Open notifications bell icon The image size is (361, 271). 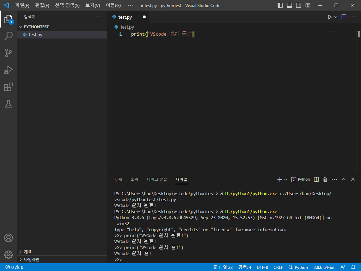point(353,267)
